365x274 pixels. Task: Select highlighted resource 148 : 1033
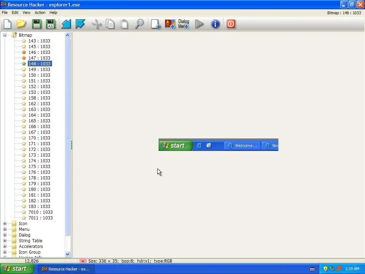coord(40,64)
